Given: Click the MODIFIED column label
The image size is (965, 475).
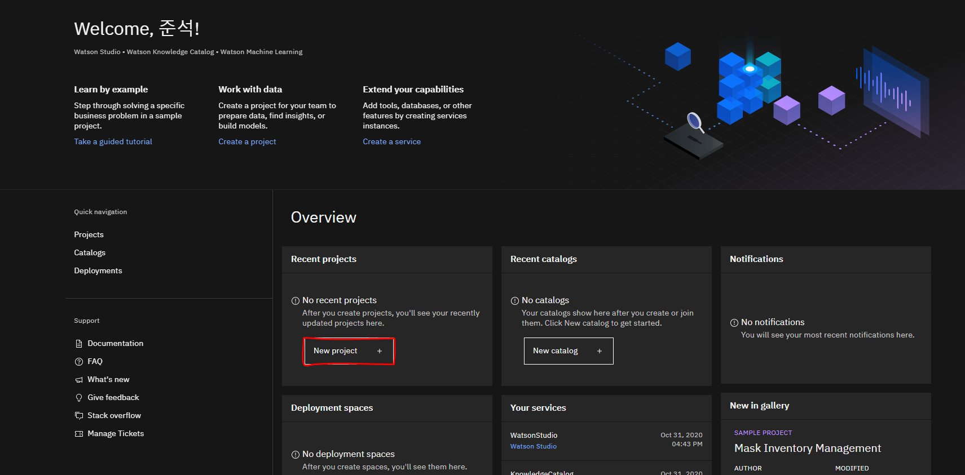Looking at the screenshot, I should [x=852, y=468].
